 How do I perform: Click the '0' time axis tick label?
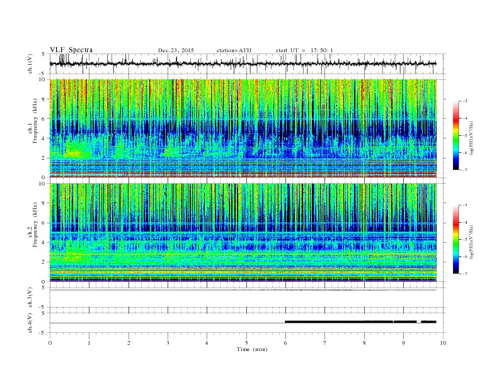tap(50, 343)
